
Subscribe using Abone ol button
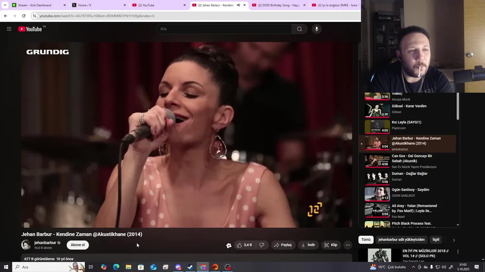78,245
